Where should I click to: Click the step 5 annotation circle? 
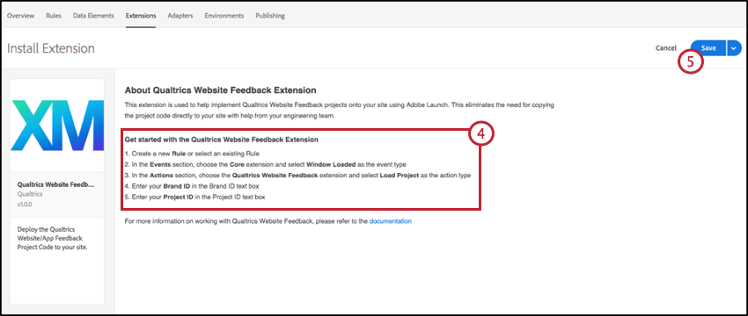coord(691,61)
